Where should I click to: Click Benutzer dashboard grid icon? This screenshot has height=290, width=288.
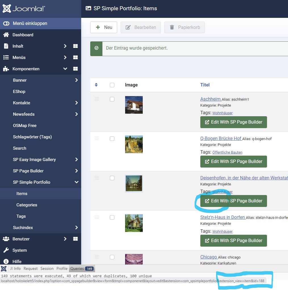75,239
